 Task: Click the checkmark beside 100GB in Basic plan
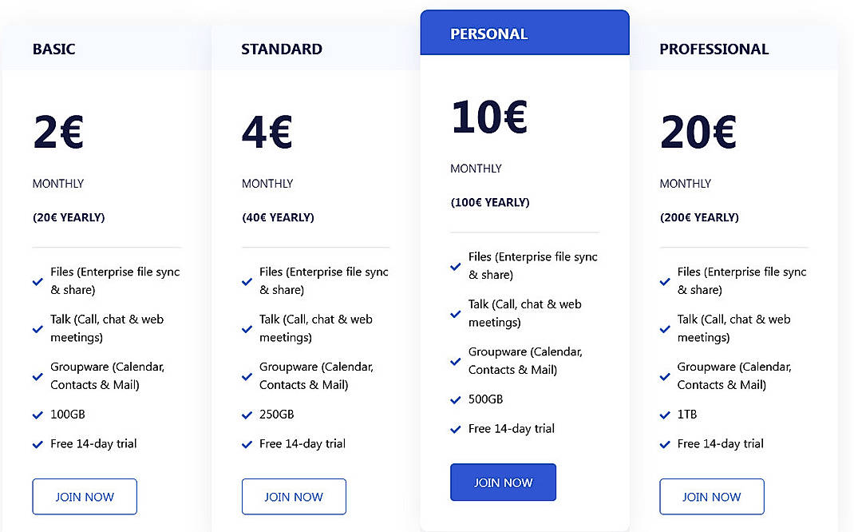38,415
